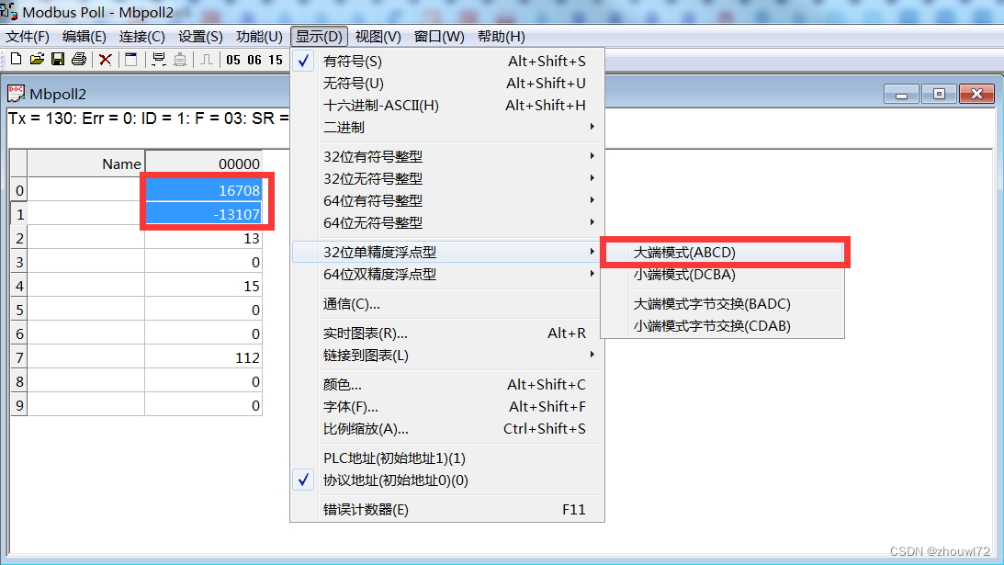
Task: Toggle the checked 有符号(S) display option
Action: coord(447,61)
